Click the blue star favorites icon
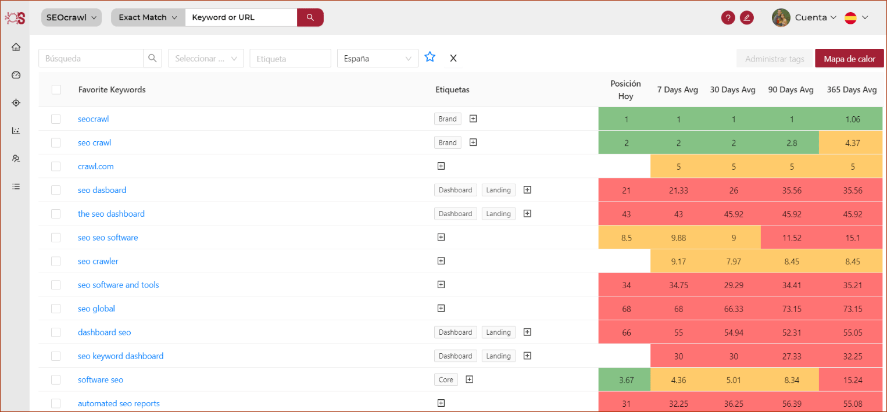 [430, 57]
